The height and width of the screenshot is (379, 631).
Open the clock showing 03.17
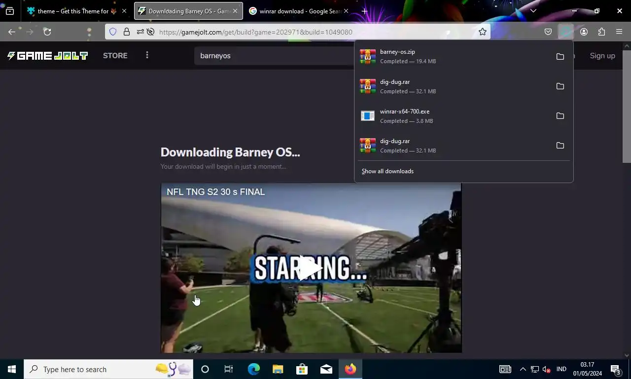[587, 369]
